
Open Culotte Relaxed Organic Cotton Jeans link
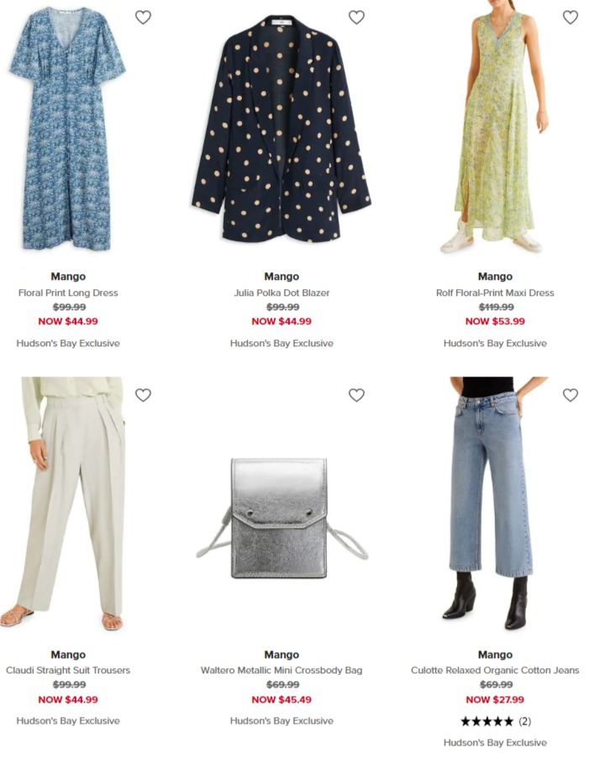click(495, 671)
